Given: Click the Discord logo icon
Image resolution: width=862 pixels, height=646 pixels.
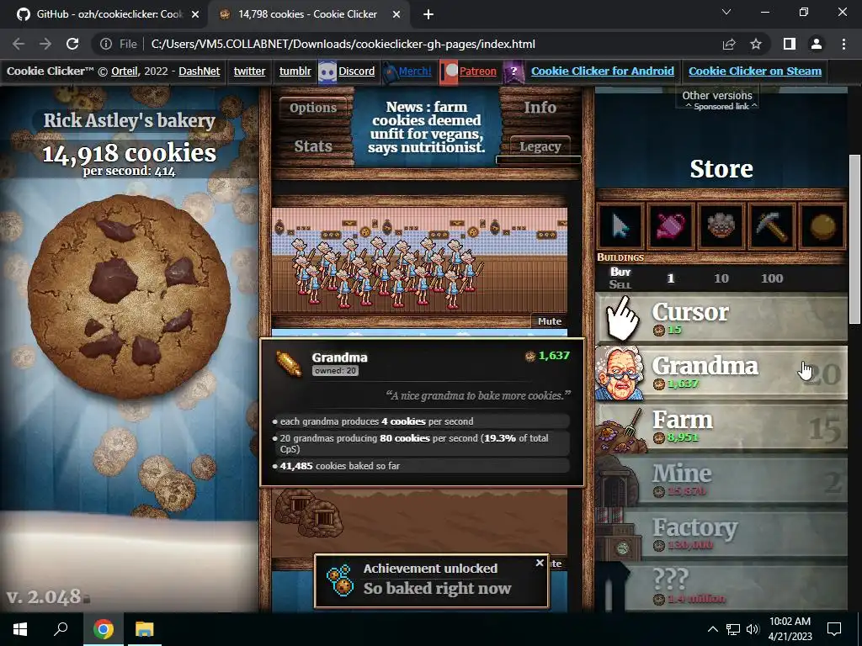Looking at the screenshot, I should 327,72.
